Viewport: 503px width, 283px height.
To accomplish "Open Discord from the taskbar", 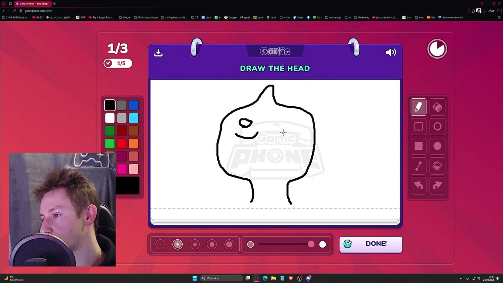I will pyautogui.click(x=308, y=278).
